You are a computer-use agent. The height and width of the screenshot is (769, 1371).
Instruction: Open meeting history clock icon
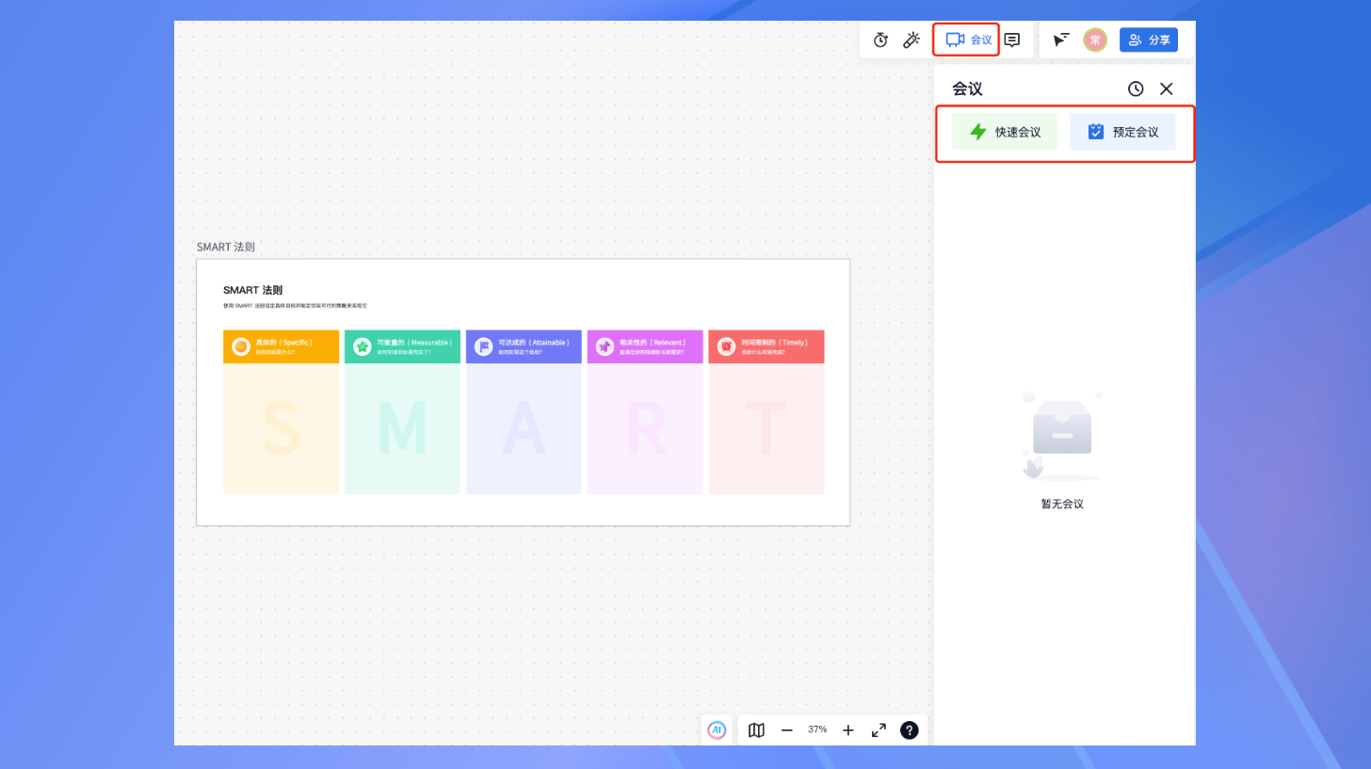click(1136, 88)
